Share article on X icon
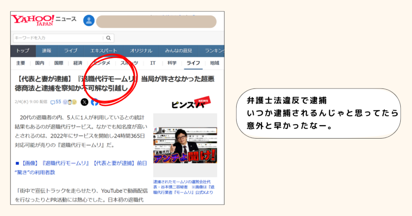The height and width of the screenshot is (216, 412). (x=84, y=102)
